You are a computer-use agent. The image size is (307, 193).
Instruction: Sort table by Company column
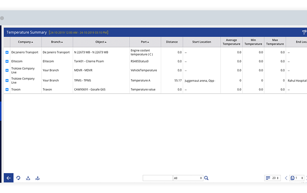point(25,42)
